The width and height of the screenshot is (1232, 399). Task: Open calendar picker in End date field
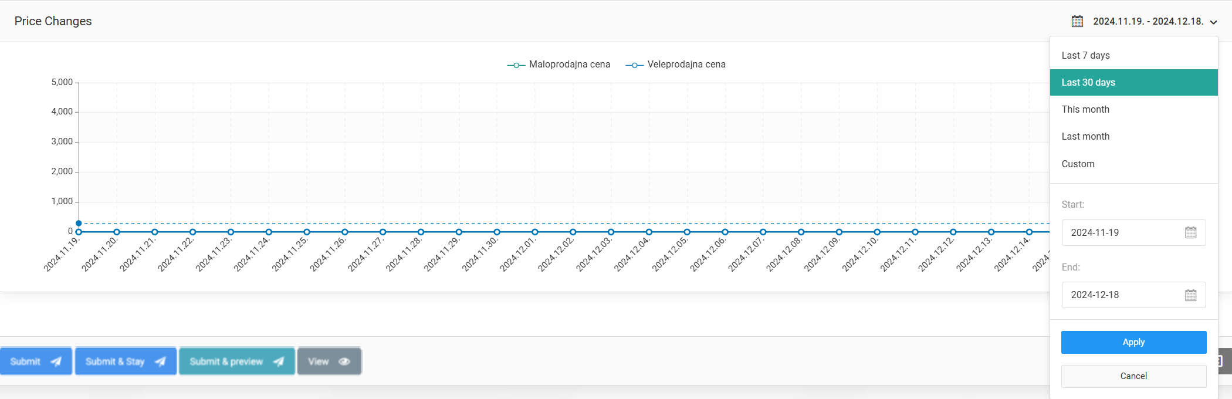[x=1190, y=295]
